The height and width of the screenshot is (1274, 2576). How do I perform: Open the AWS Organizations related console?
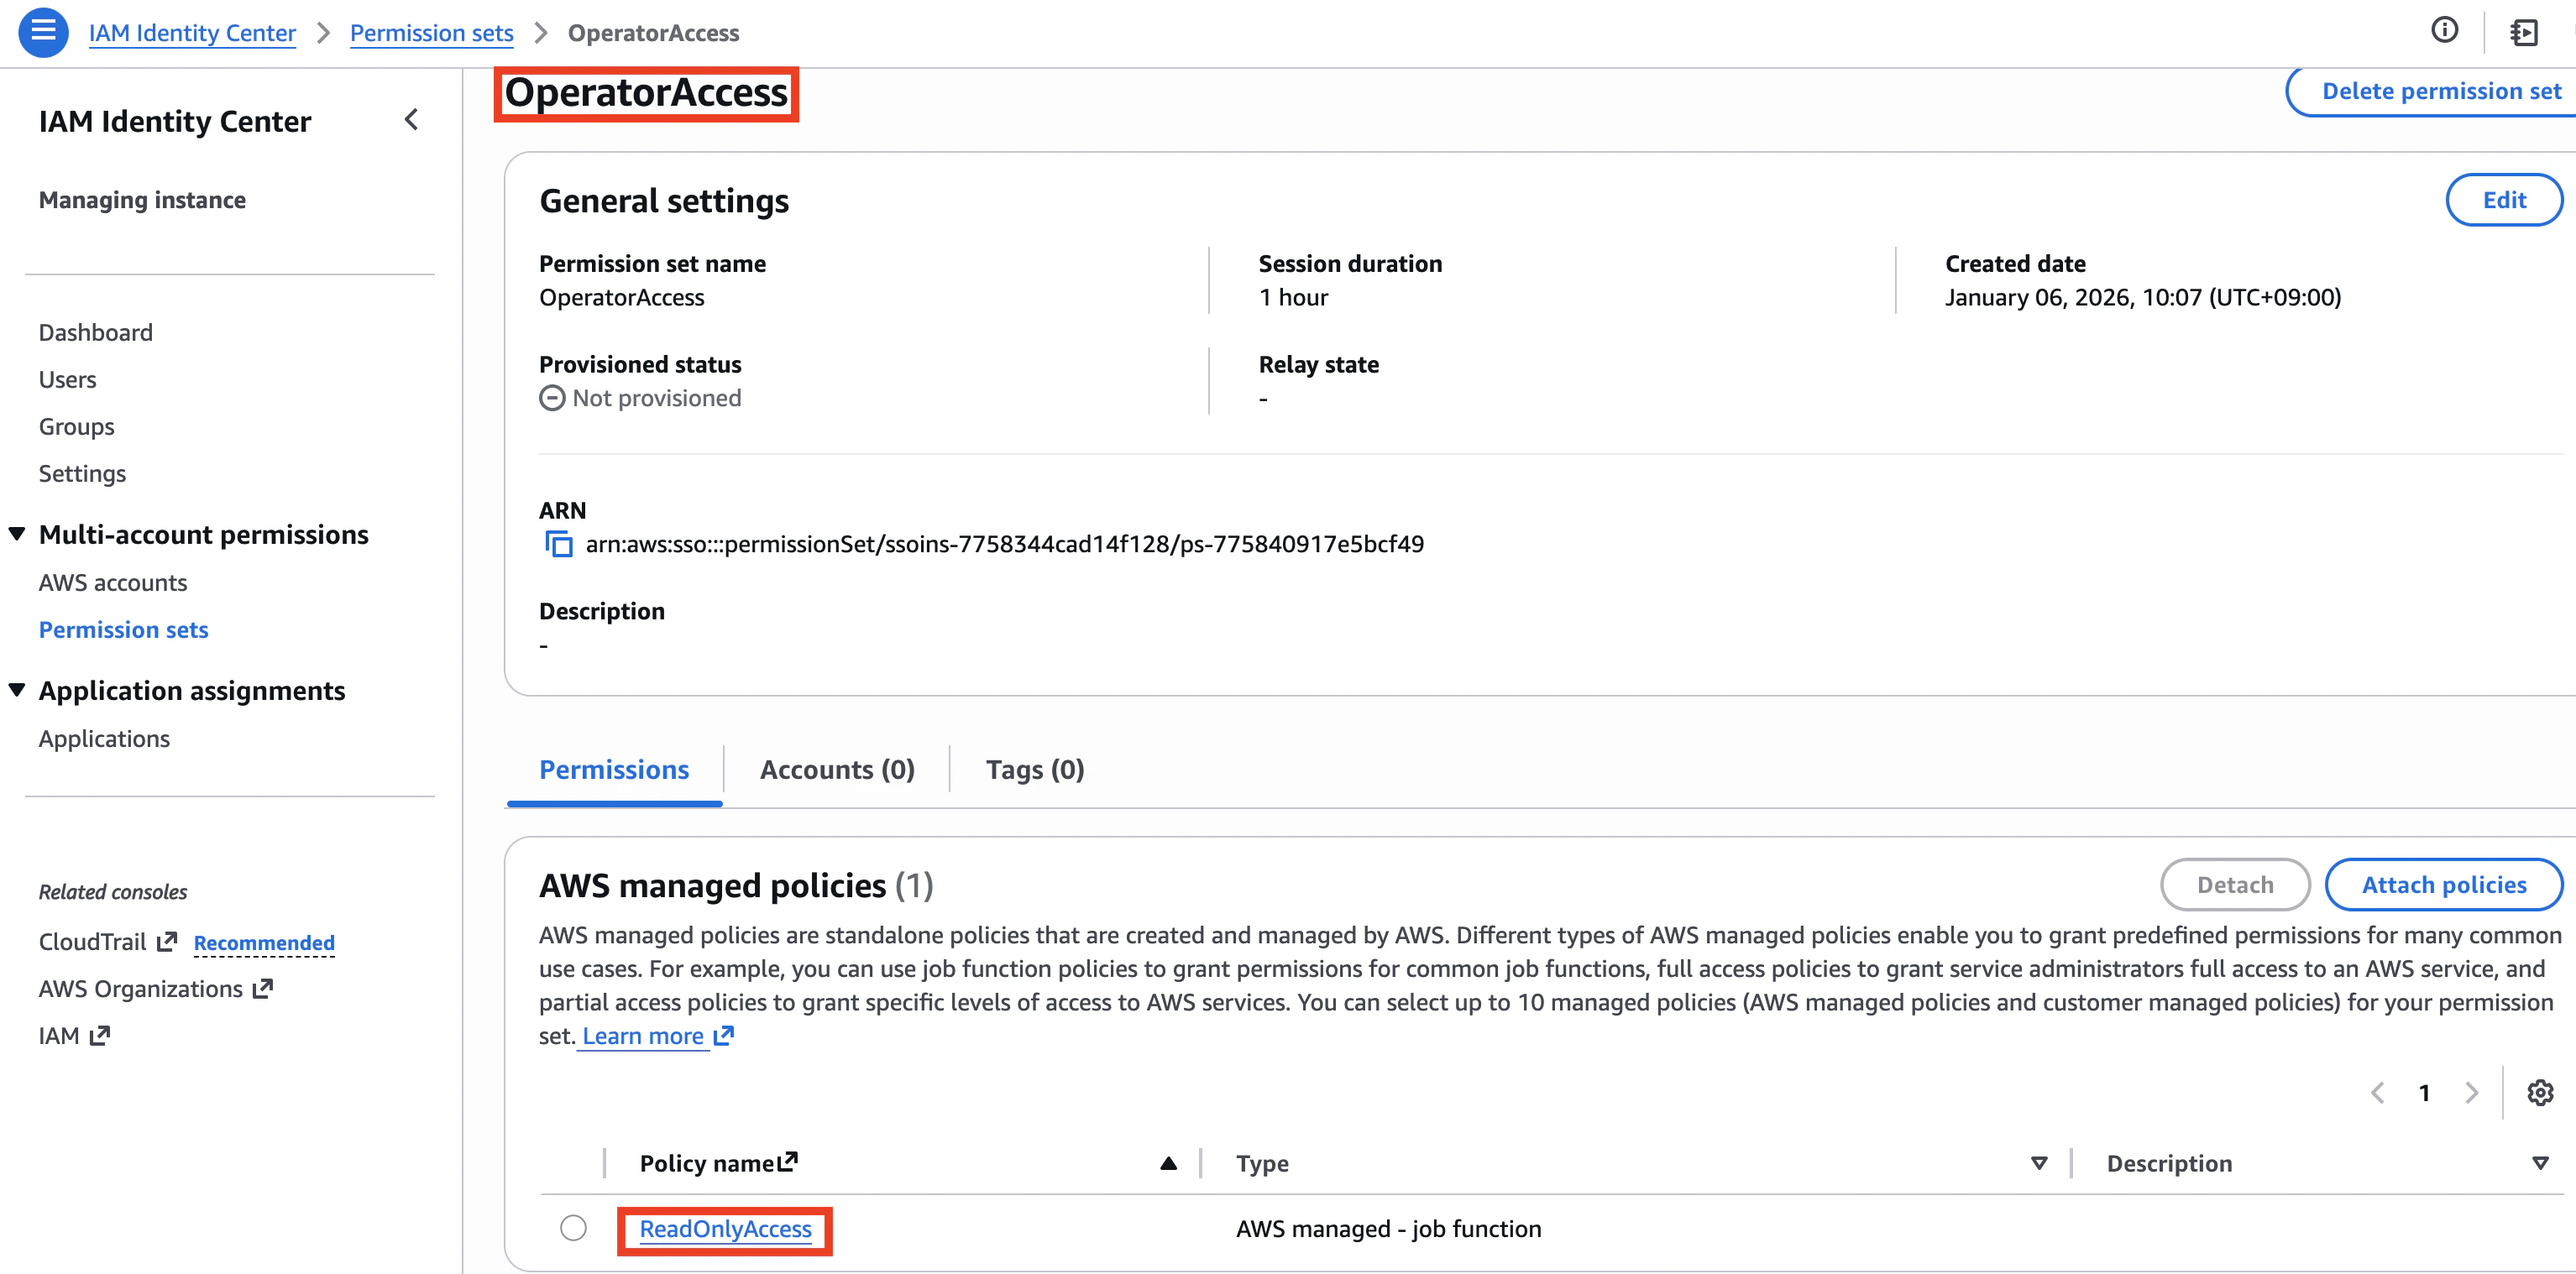pos(141,988)
